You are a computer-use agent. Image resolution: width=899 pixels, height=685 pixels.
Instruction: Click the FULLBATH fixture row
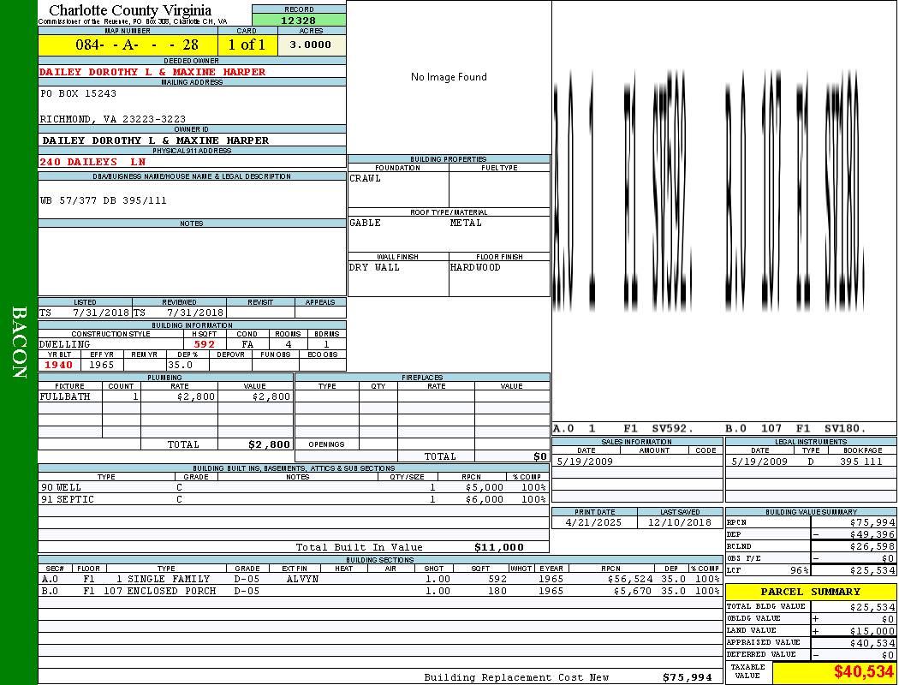(166, 396)
